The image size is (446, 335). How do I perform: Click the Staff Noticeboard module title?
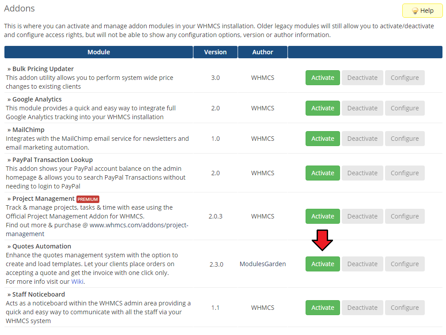[39, 294]
